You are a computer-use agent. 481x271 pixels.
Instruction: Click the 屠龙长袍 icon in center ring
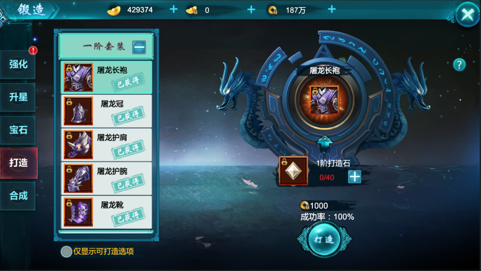coord(324,100)
